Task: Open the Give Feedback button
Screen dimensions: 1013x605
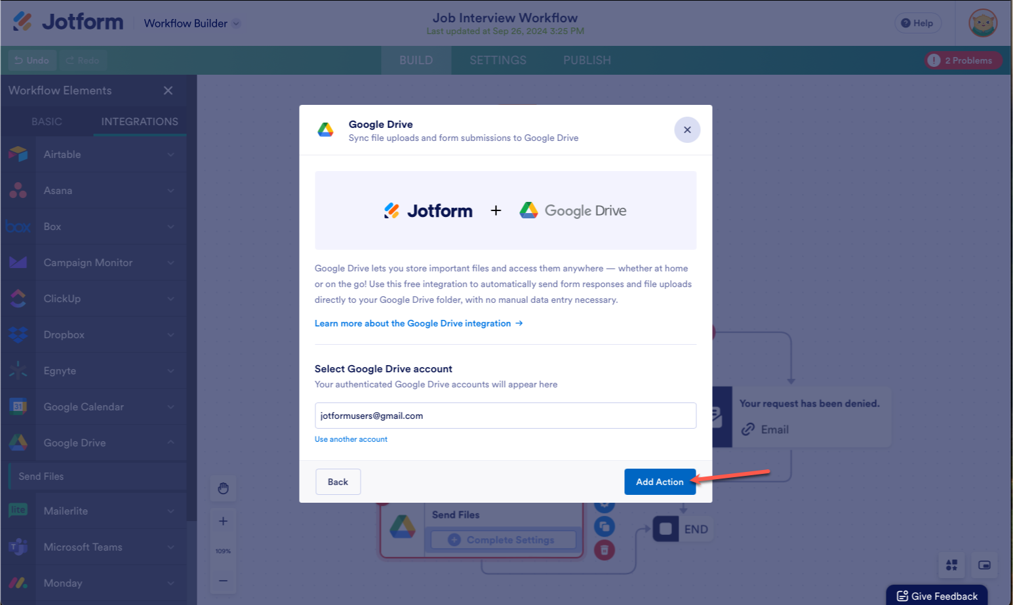Action: click(x=937, y=595)
